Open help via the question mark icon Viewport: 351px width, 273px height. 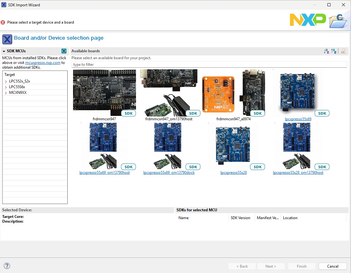click(7, 266)
